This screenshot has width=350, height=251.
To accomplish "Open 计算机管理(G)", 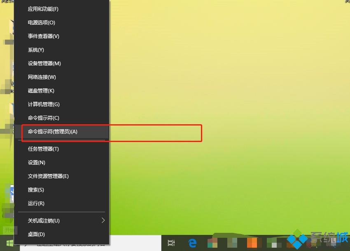I will coord(44,104).
